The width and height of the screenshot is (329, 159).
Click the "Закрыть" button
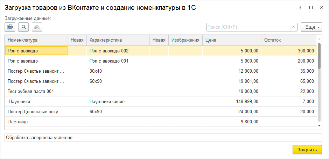307,150
